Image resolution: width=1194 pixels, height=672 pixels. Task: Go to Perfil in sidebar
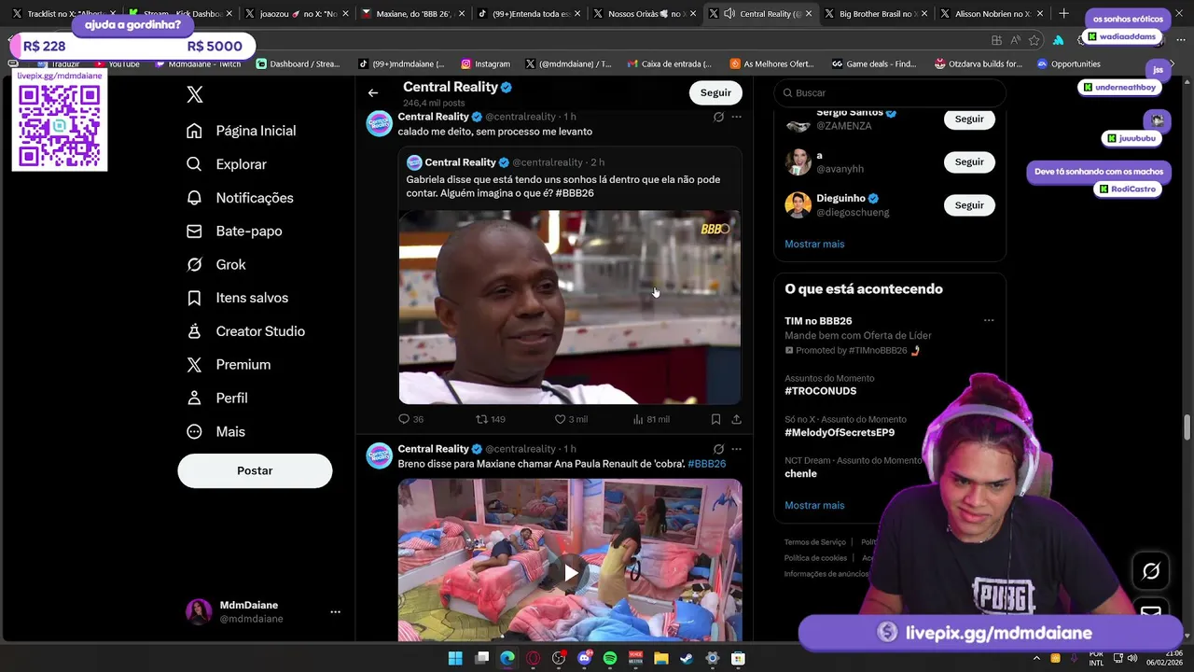coord(217,399)
